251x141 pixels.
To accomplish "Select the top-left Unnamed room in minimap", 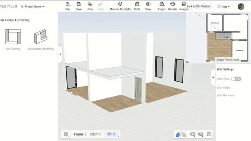I will (x=215, y=23).
